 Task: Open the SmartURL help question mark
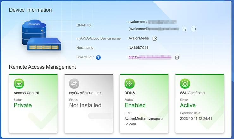(x=98, y=57)
